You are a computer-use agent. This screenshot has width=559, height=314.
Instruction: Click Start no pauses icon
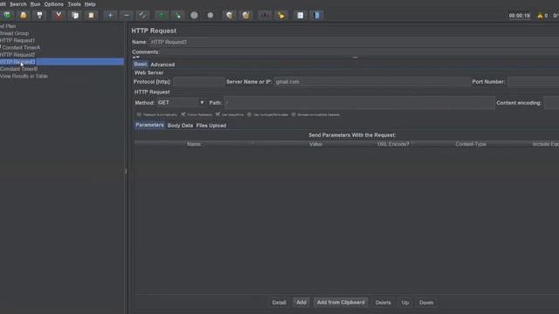[177, 16]
